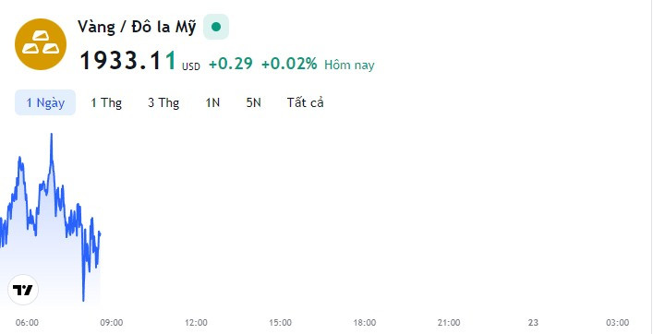The height and width of the screenshot is (334, 653).
Task: Click the 09:00 time axis label
Action: click(x=112, y=323)
